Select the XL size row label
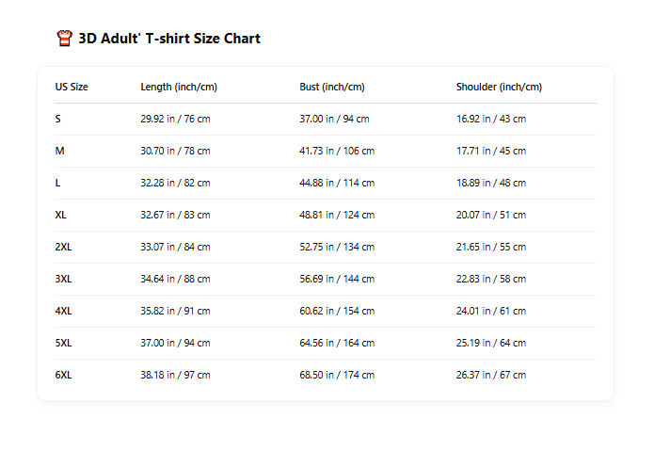The image size is (654, 451). (61, 215)
